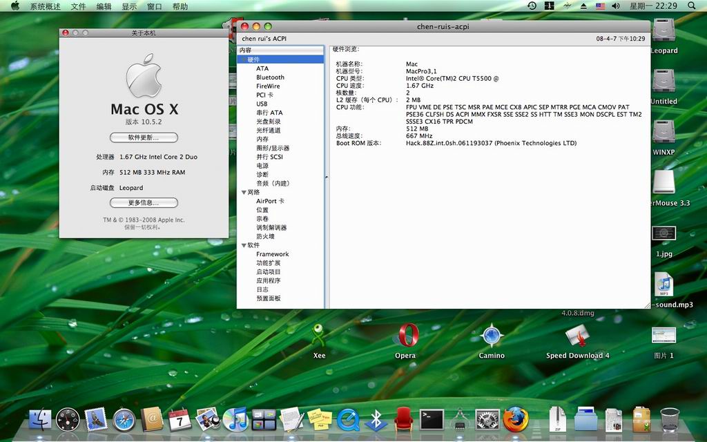Open the 编辑 menu
The height and width of the screenshot is (442, 707).
click(104, 6)
